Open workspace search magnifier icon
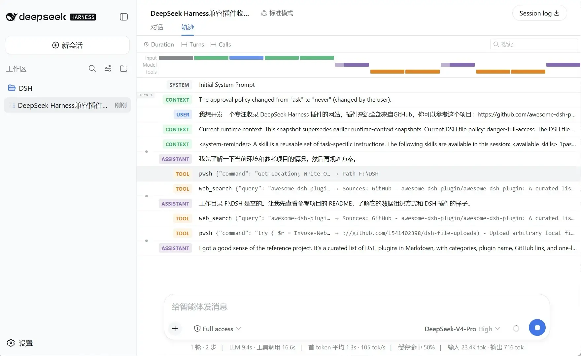This screenshot has width=581, height=356. (92, 68)
